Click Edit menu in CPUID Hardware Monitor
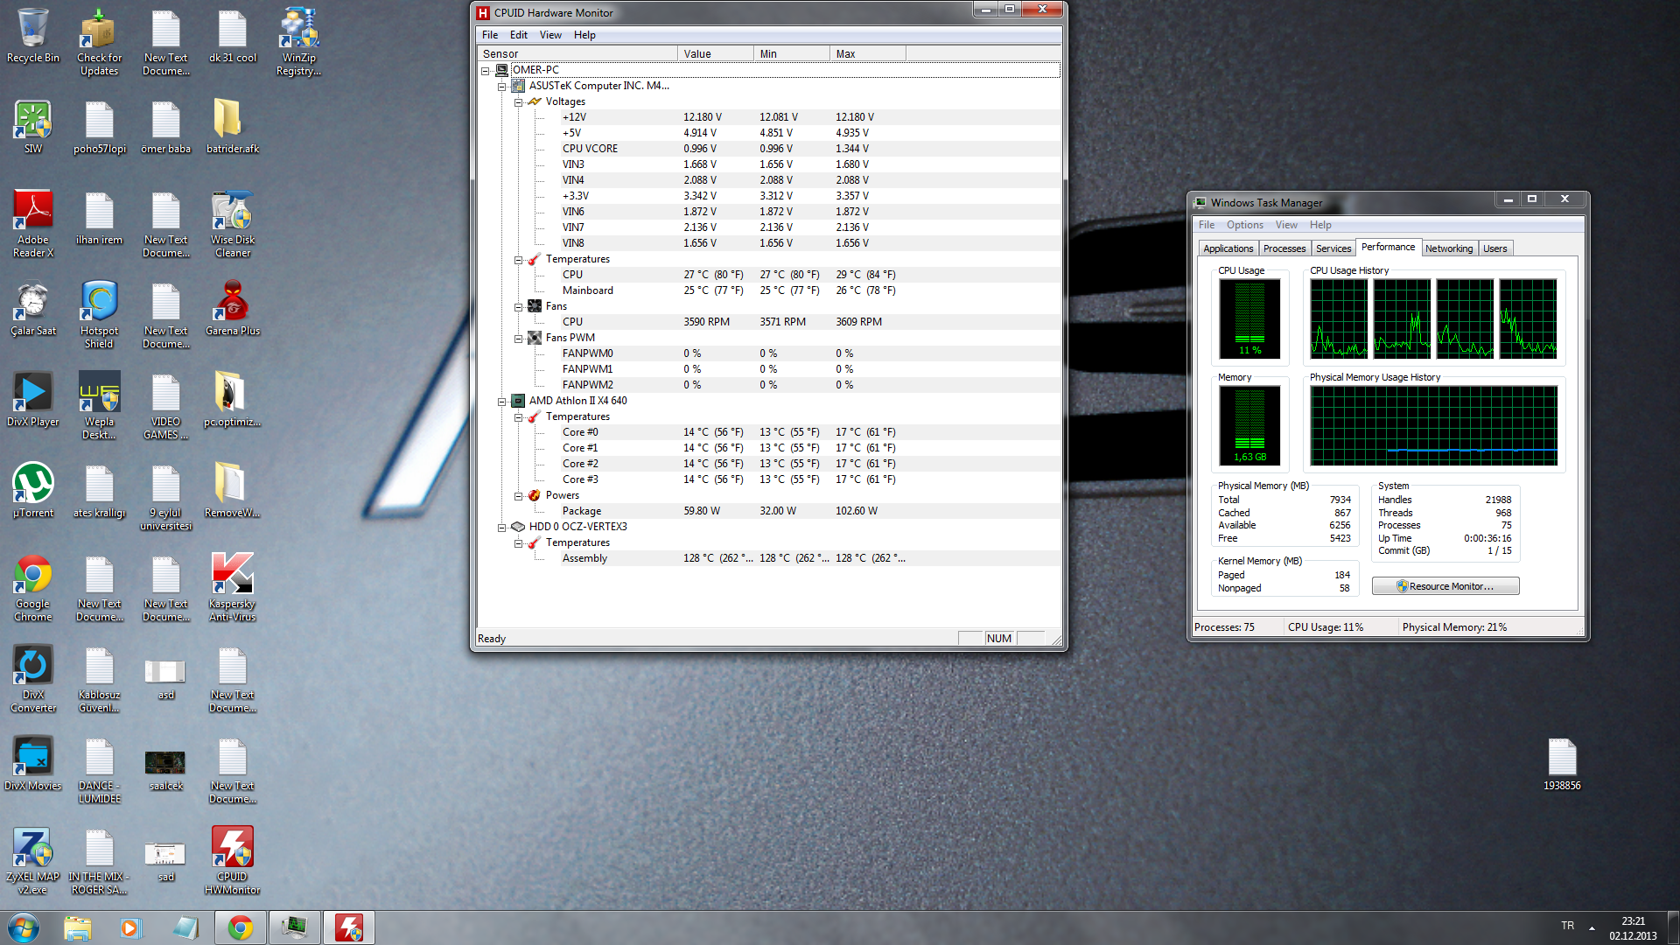Viewport: 1680px width, 945px height. [519, 35]
